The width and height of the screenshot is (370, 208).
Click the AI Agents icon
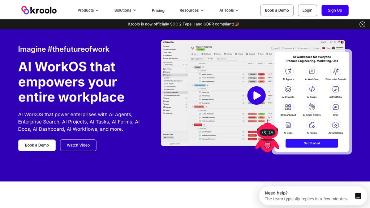[288, 71]
